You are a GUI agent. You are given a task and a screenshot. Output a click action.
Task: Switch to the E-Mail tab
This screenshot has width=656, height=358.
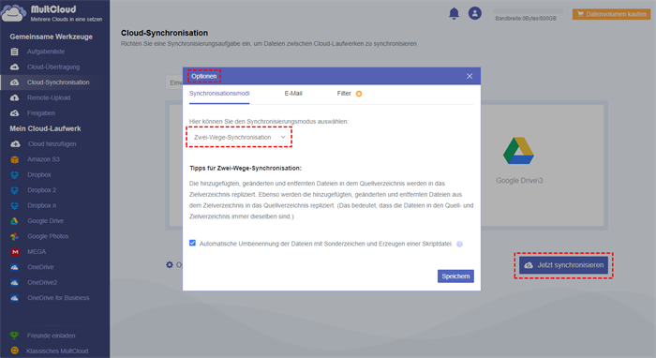point(293,94)
